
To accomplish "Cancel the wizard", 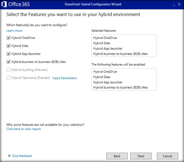I will 167,156.
